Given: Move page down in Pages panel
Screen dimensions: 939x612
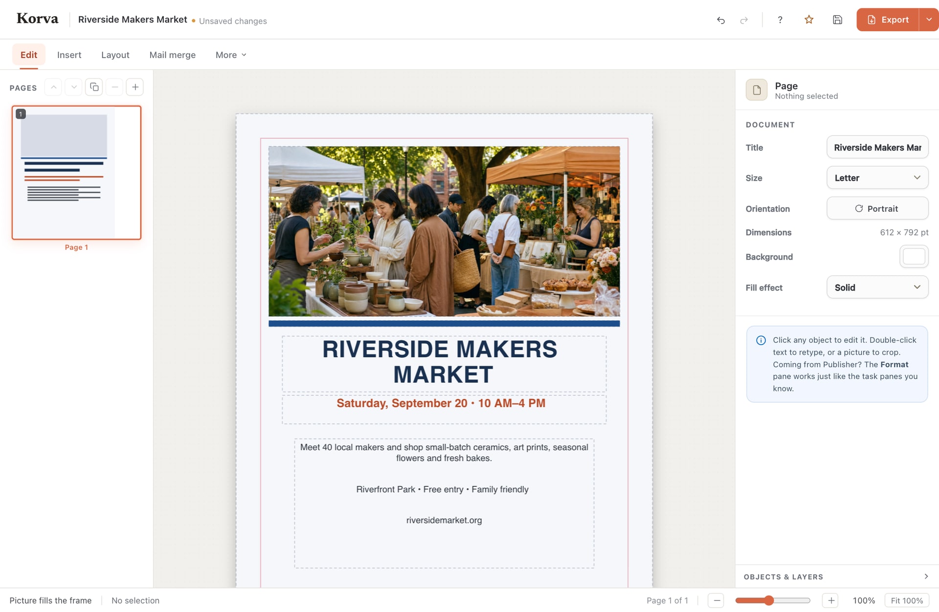Looking at the screenshot, I should pos(73,87).
